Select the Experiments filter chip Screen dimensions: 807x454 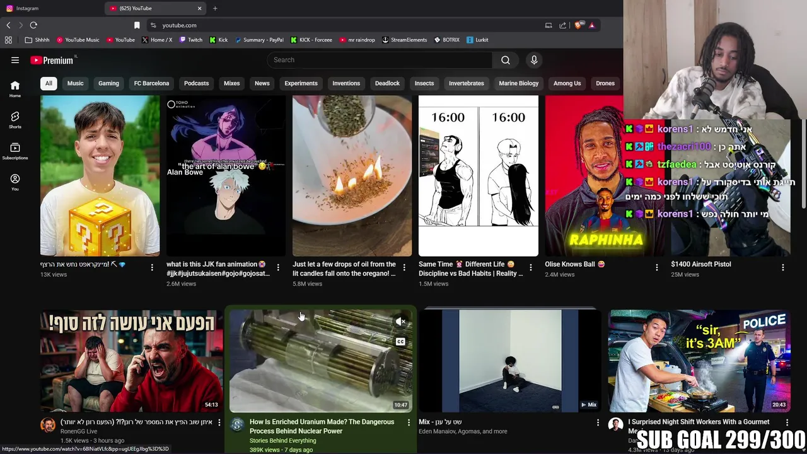(x=301, y=83)
